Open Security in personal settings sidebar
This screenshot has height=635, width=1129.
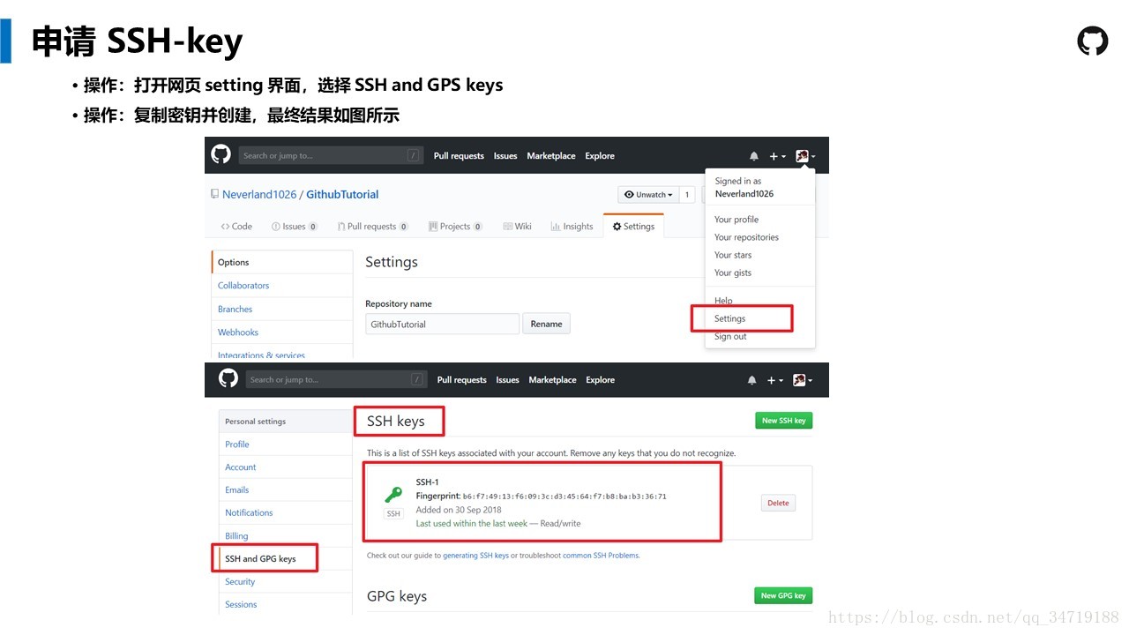coord(285,582)
